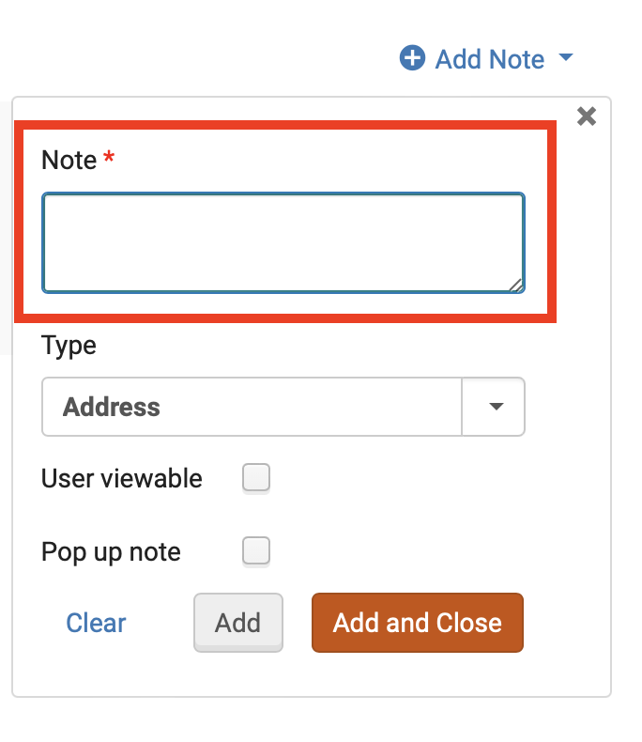Enable the User viewable checkbox
Screen dimensions: 642x742
[256, 478]
